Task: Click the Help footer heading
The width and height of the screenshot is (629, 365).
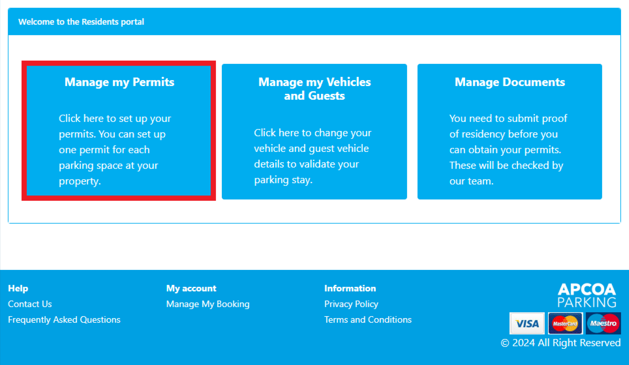Action: [18, 288]
